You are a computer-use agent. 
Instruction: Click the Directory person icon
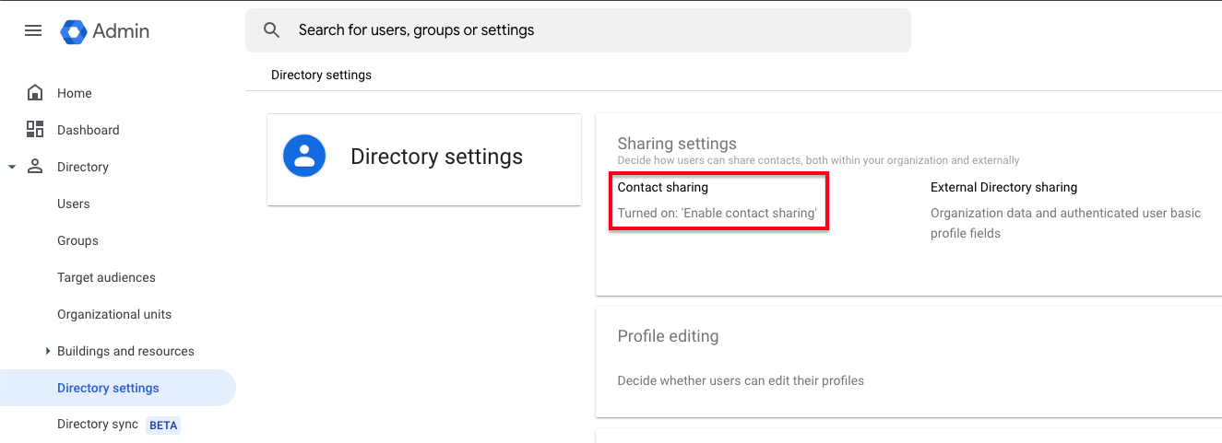[x=35, y=167]
